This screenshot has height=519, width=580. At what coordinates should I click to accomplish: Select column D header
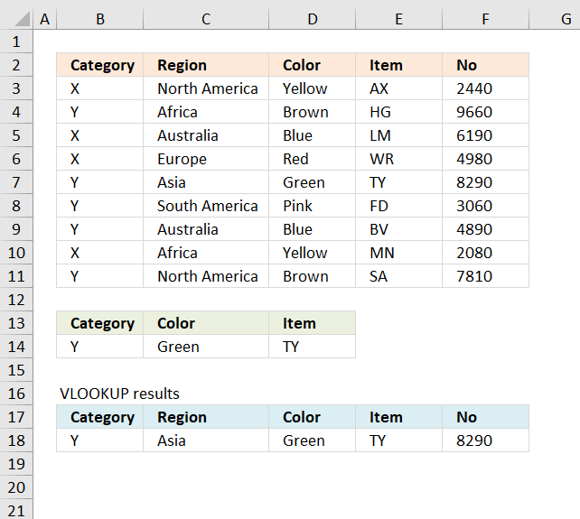click(x=313, y=19)
